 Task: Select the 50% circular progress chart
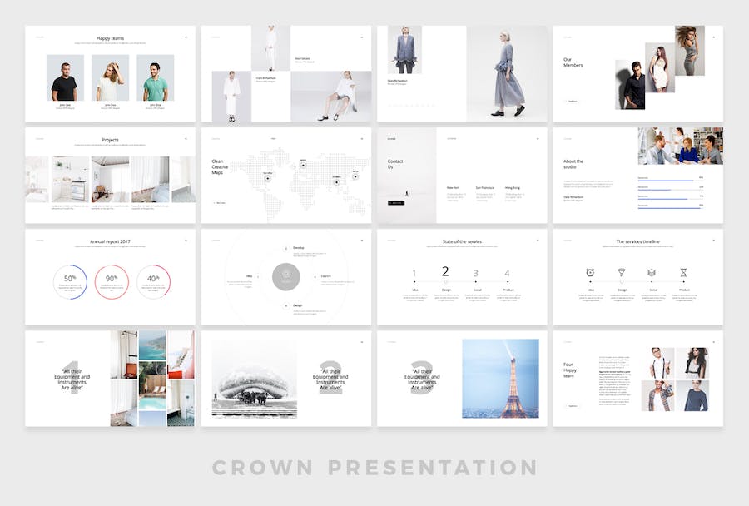pos(69,282)
